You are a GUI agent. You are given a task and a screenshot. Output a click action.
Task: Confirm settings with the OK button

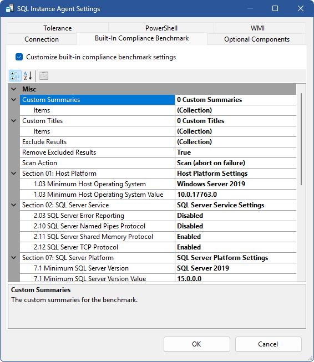(196, 344)
